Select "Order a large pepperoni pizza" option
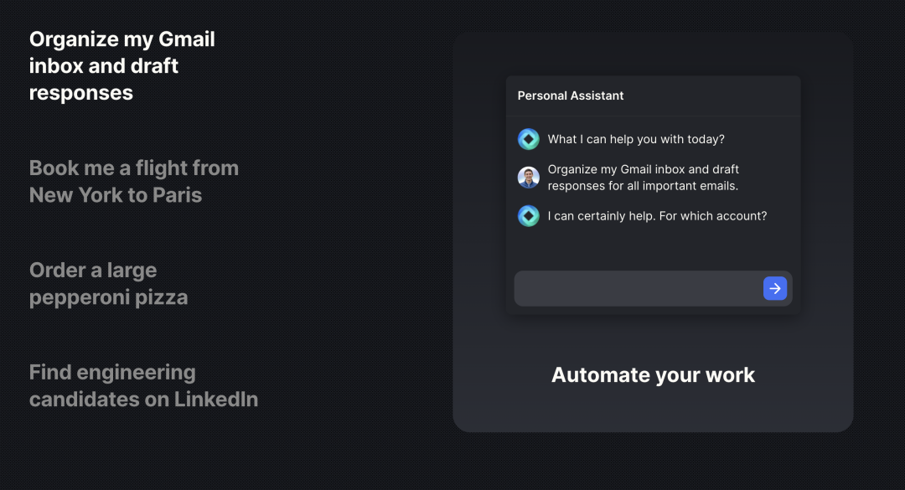Screen dimensions: 905x490 (x=108, y=283)
